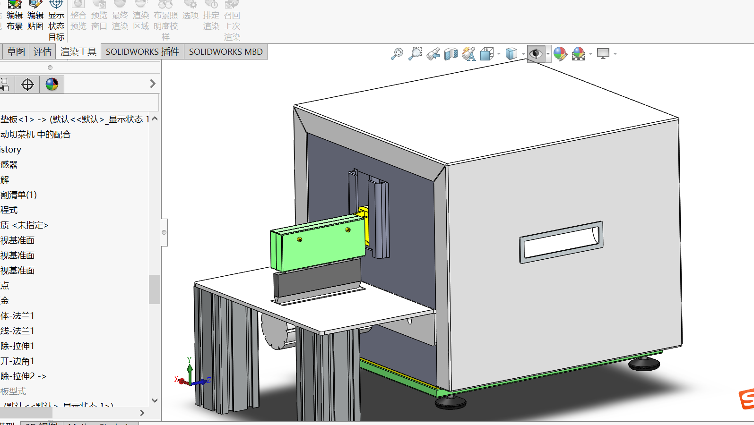Click the feature tree vertical scrollbar thumb
Viewport: 754px width, 425px height.
coord(155,289)
